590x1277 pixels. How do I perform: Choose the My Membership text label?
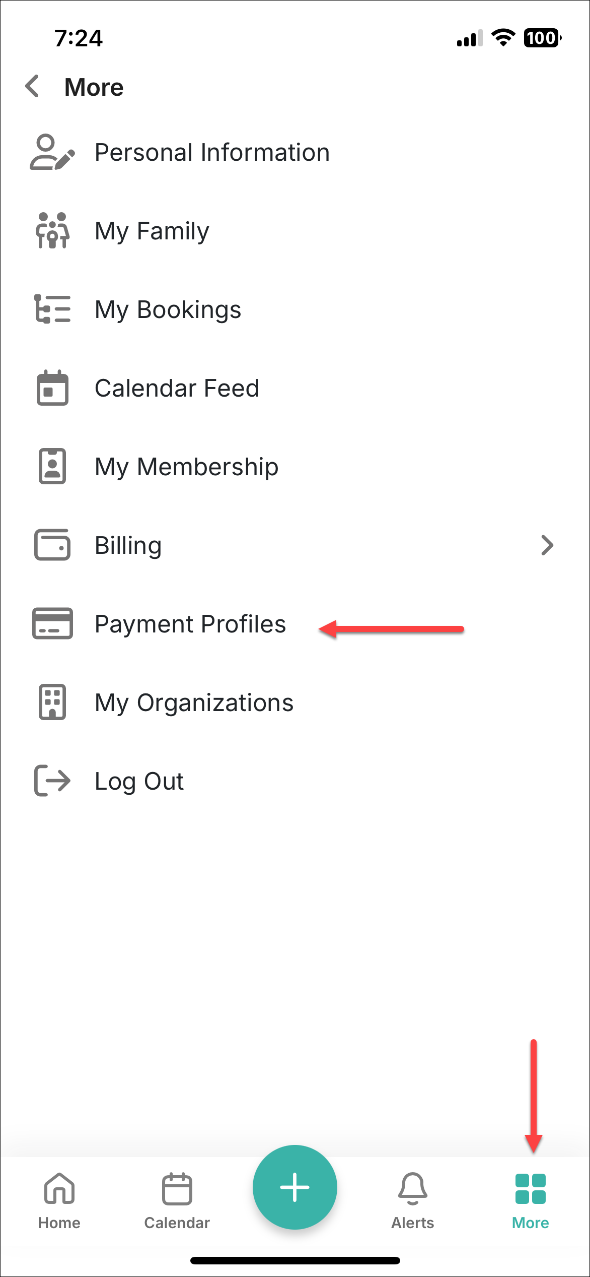[186, 467]
